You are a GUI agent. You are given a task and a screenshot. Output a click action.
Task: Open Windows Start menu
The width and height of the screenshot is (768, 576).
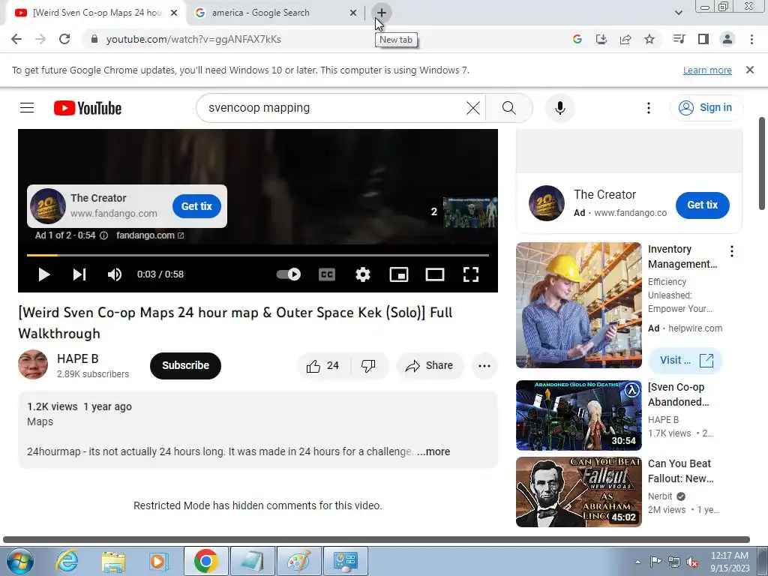20,561
